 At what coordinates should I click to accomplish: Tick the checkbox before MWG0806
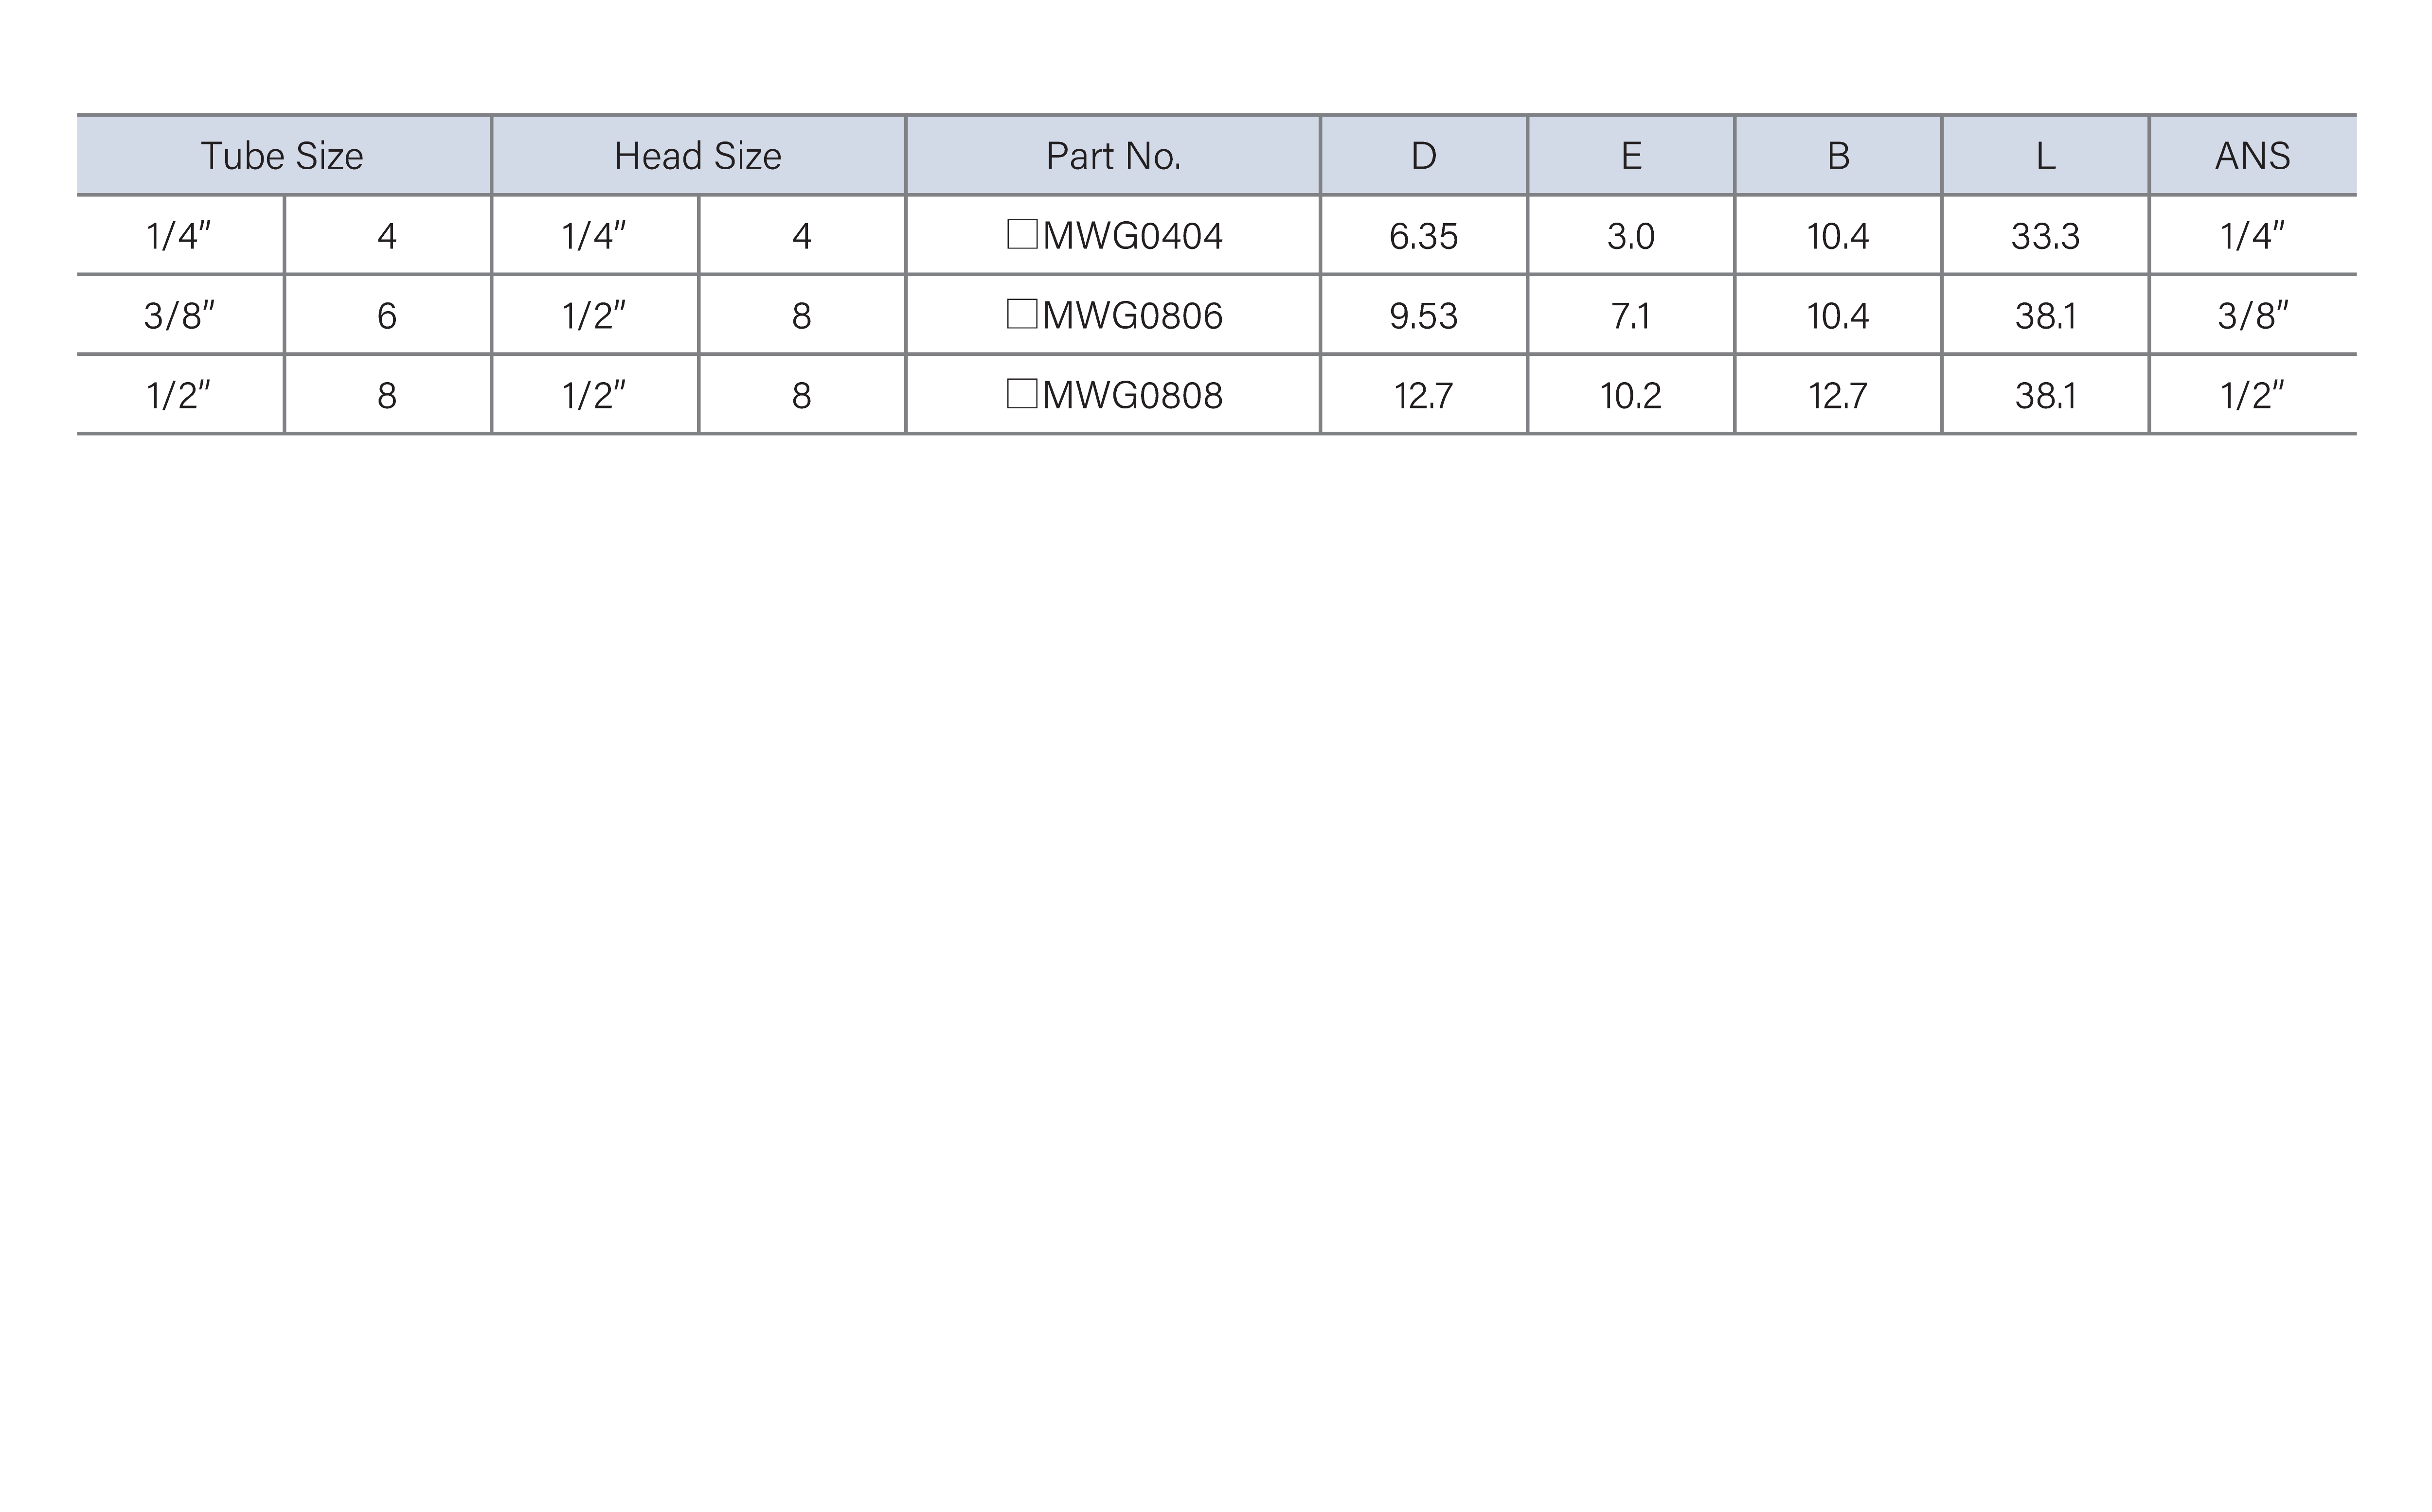click(x=1021, y=314)
